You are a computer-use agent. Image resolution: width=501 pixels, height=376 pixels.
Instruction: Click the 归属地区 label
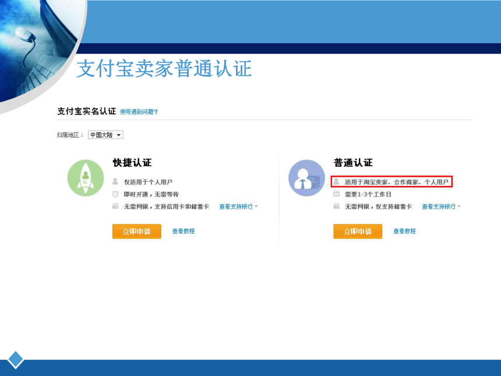point(70,135)
